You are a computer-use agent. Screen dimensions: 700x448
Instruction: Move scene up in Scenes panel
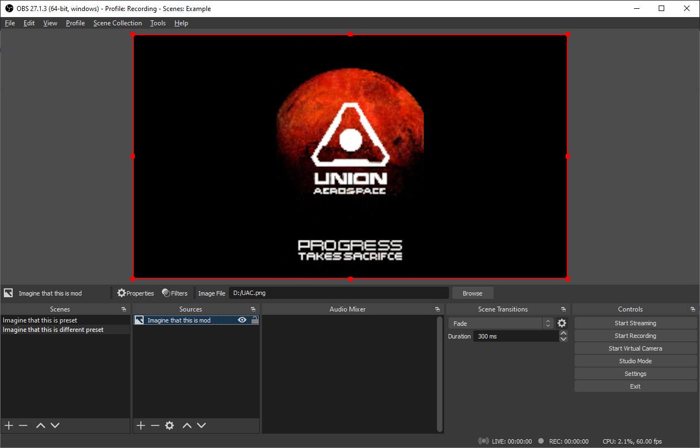(41, 425)
